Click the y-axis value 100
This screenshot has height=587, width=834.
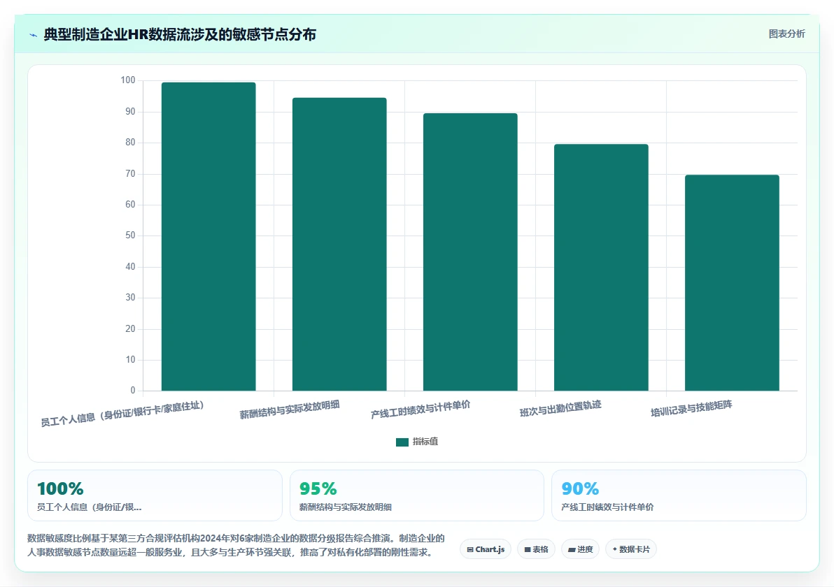128,80
